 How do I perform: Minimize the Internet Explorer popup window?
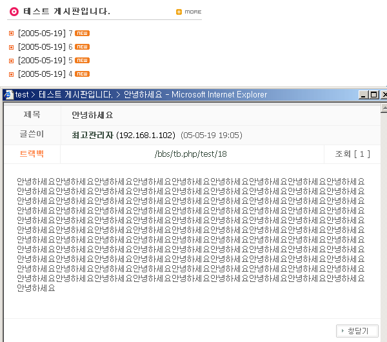(362, 95)
